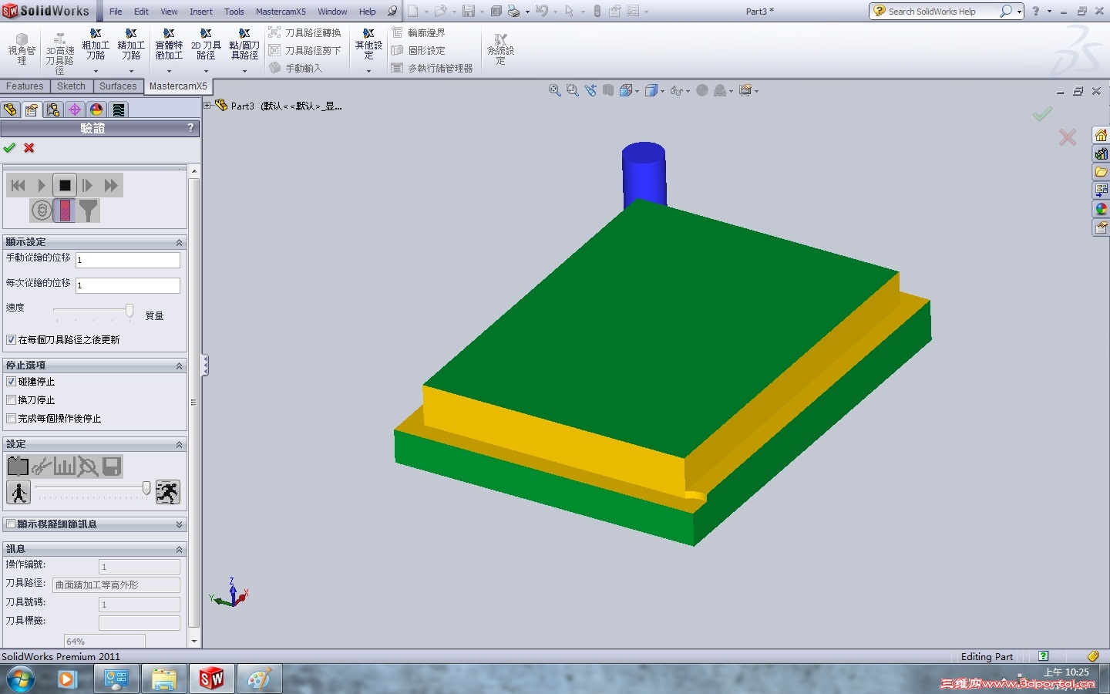Click the 刀具路徑剪下 toolpath trim icon
The height and width of the screenshot is (694, 1110).
274,50
